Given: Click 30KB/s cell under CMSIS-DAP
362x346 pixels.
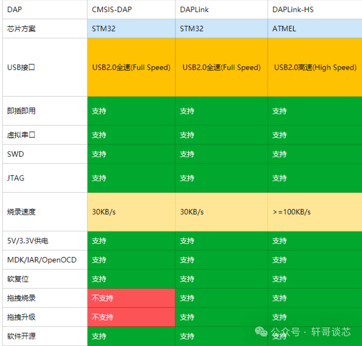Looking at the screenshot, I should coord(131,212).
